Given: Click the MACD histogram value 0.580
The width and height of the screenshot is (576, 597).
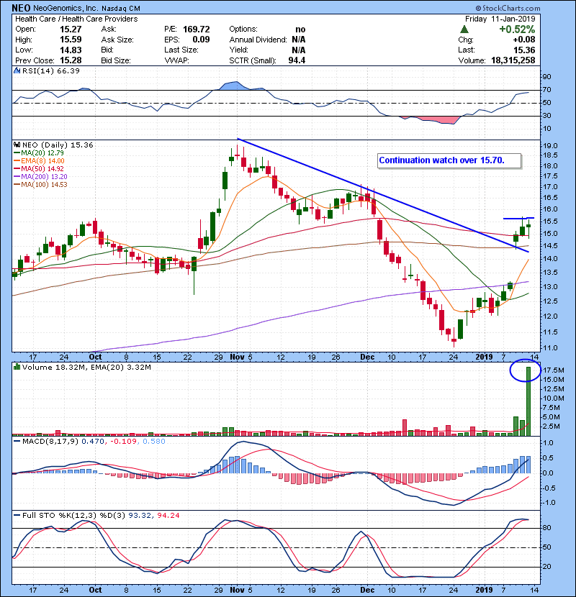Looking at the screenshot, I should point(154,442).
